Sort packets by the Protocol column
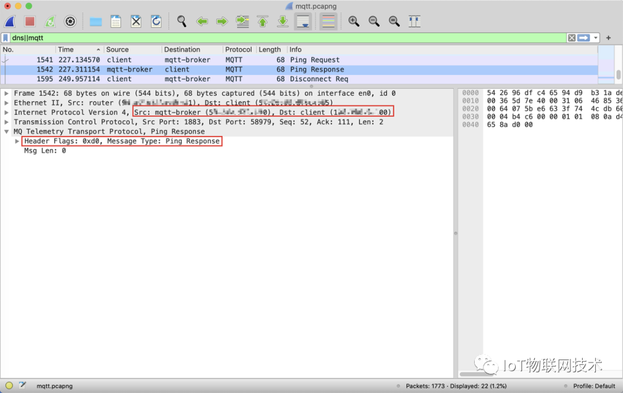623x393 pixels. point(238,50)
